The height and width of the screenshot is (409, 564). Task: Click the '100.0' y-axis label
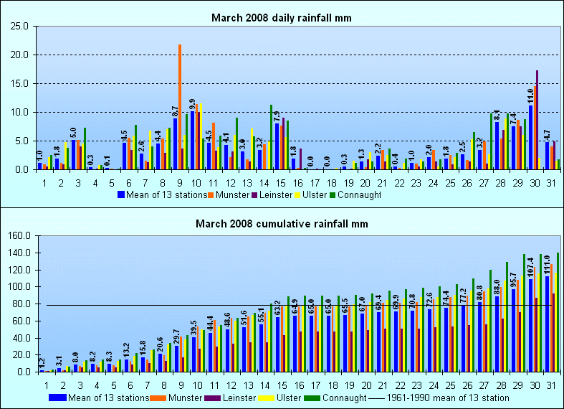coord(20,287)
